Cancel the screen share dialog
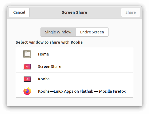This screenshot has width=149, height=114. 19,12
